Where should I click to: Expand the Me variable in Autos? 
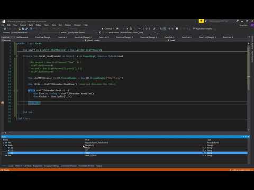(4, 142)
